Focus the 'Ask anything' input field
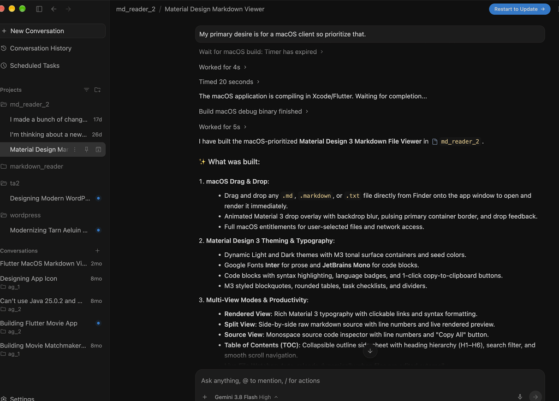Image resolution: width=559 pixels, height=401 pixels. (370, 381)
